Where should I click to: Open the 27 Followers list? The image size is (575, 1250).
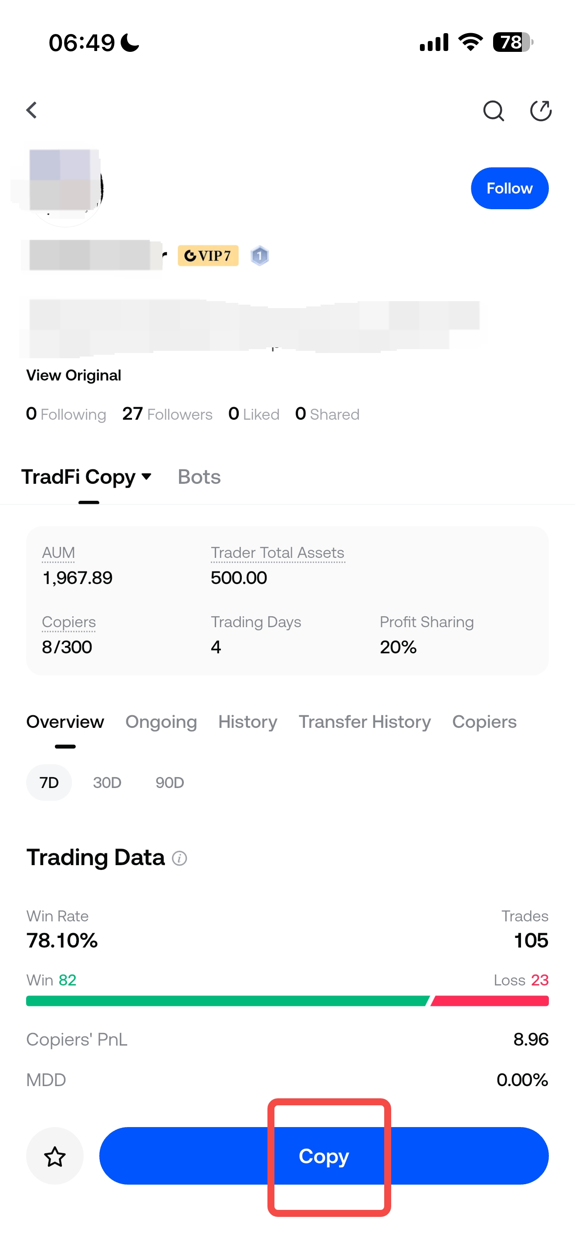167,414
